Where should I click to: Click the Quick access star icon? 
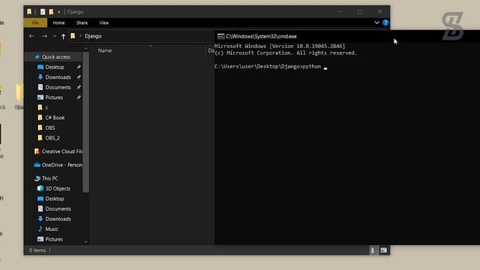pos(37,57)
